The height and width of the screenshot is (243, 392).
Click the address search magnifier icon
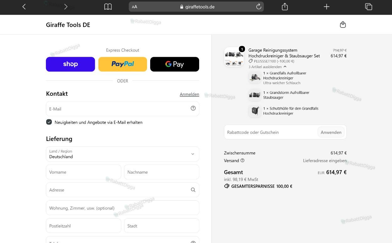tap(193, 190)
